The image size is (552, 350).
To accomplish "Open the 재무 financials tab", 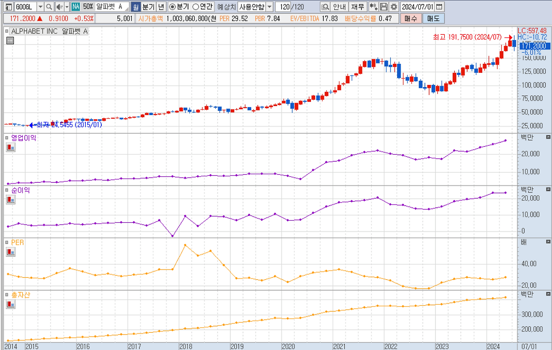I will (x=358, y=7).
